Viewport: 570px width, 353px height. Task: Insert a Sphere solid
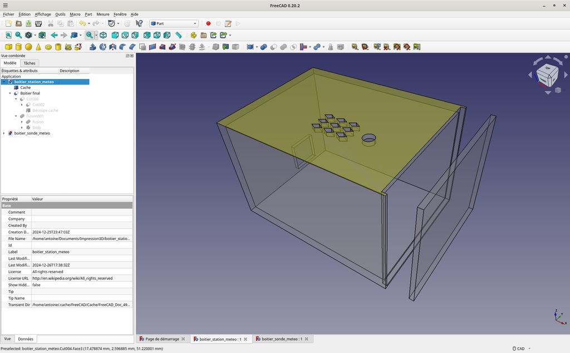pos(28,47)
